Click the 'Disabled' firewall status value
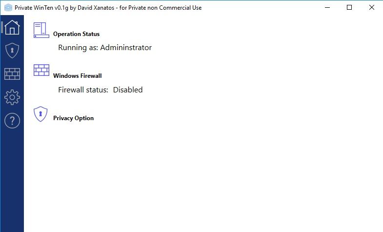Viewport: 383px width, 232px height. tap(128, 90)
